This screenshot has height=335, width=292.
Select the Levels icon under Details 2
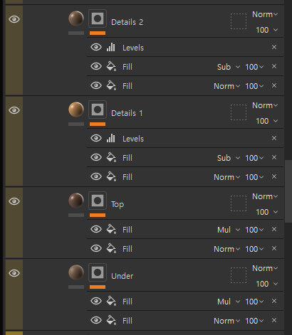110,48
